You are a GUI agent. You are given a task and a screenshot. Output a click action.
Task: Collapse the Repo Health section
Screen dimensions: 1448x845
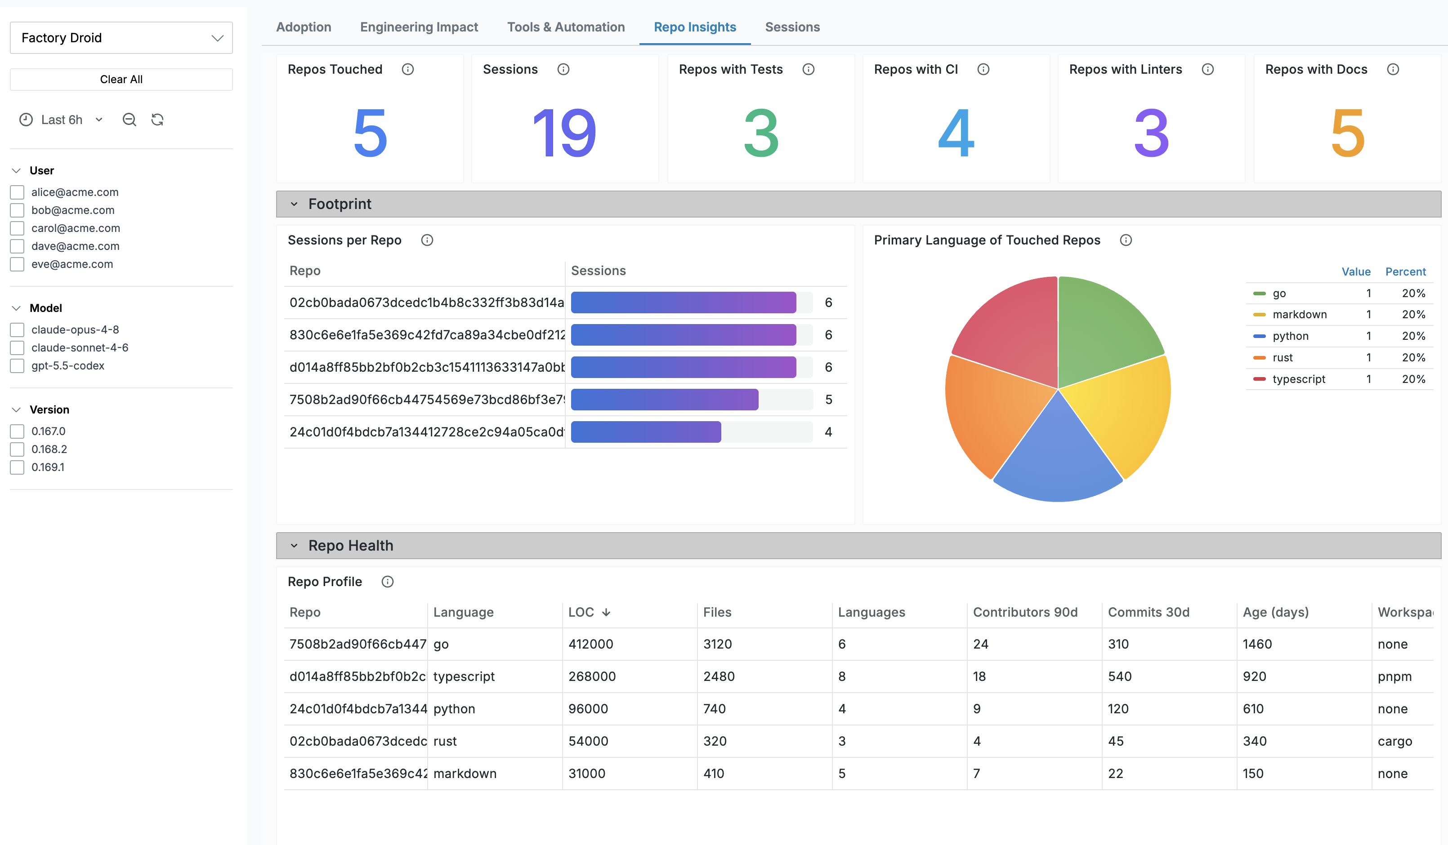[294, 546]
